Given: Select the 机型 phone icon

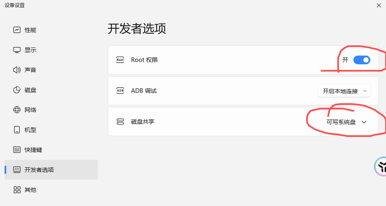Looking at the screenshot, I should point(17,129).
